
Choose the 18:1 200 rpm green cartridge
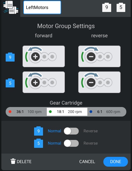click(x=67, y=112)
